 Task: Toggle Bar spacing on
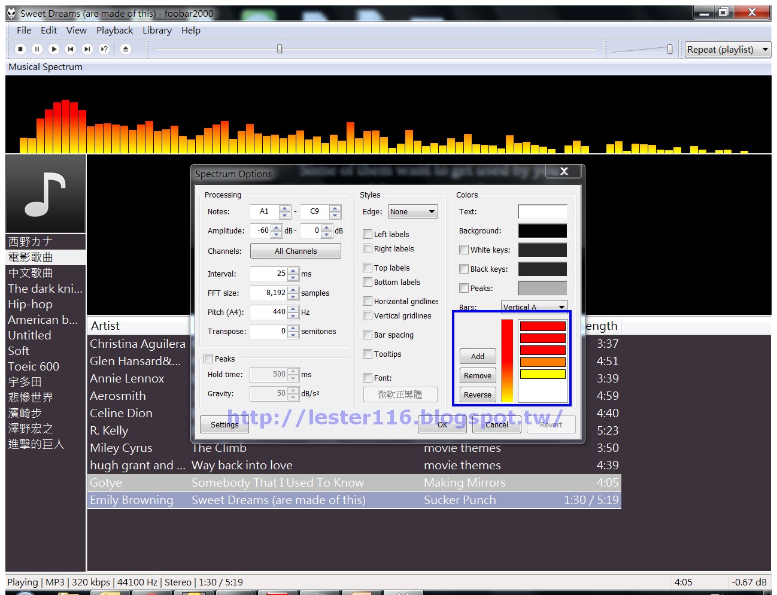368,335
